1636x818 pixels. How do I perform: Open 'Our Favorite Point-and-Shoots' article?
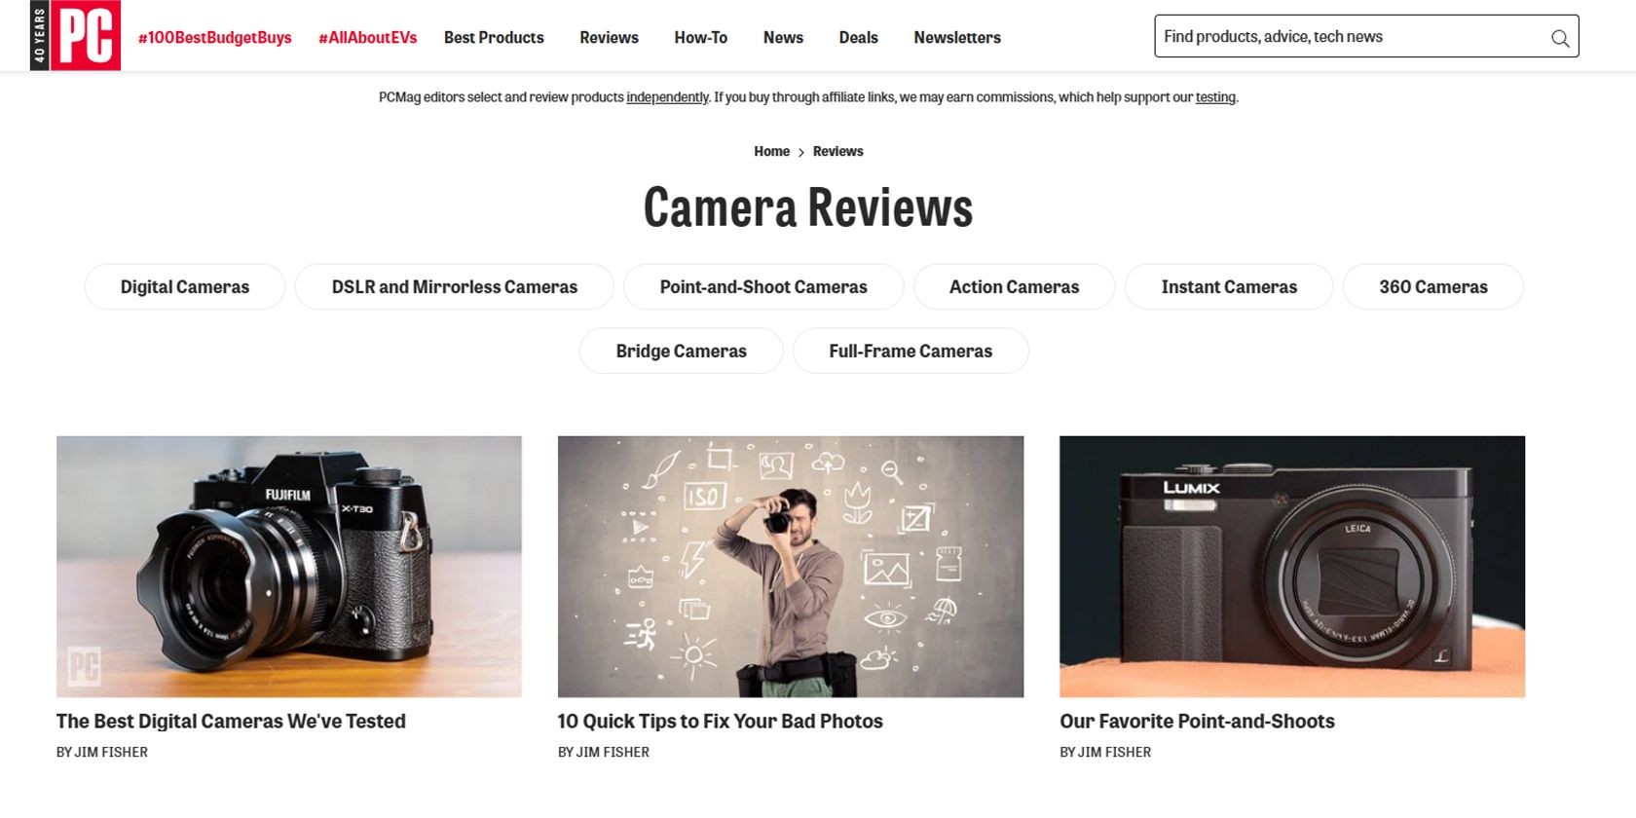(1197, 722)
